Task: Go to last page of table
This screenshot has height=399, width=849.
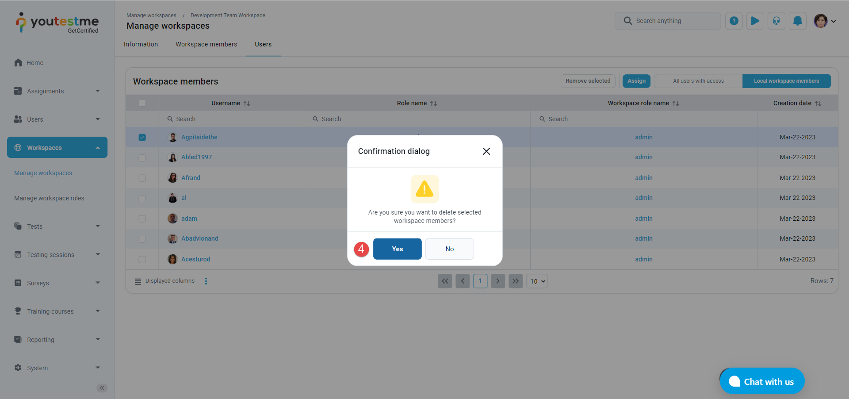Action: [x=516, y=281]
